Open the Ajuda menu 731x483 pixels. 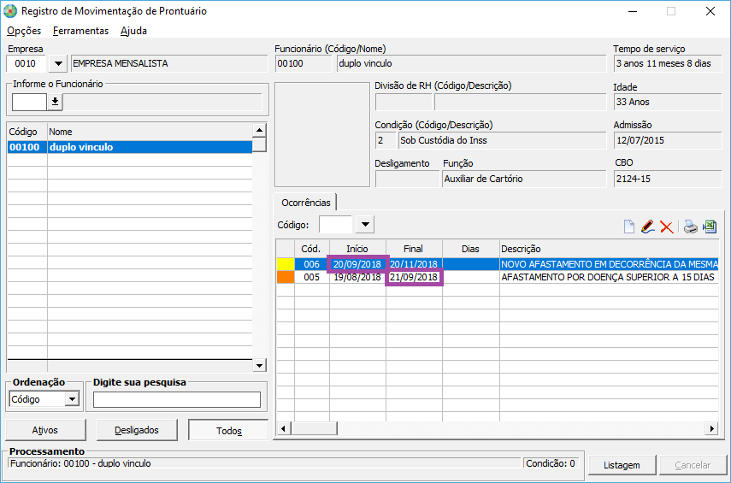point(133,31)
